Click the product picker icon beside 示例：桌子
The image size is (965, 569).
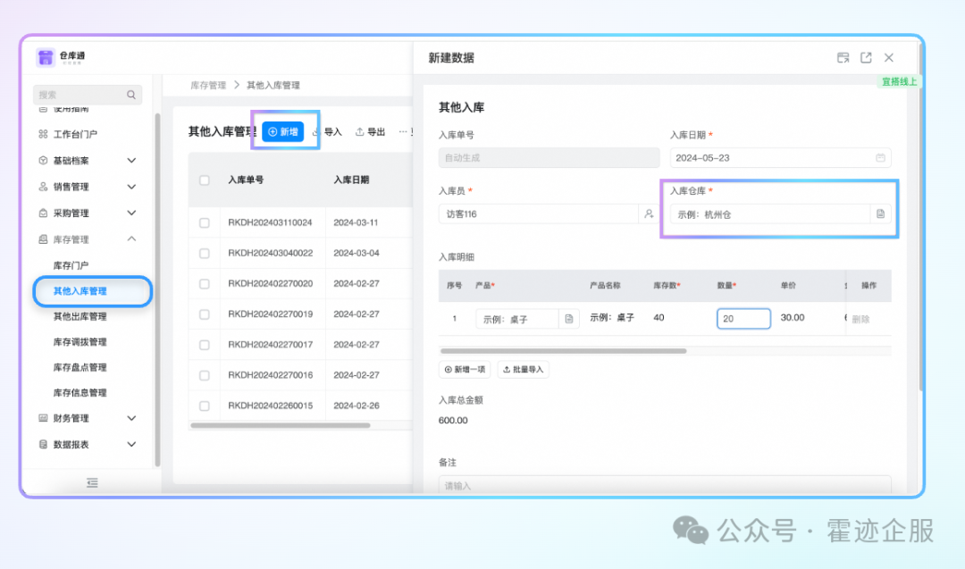569,319
